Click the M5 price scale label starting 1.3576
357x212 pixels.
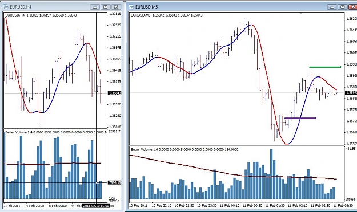351,110
